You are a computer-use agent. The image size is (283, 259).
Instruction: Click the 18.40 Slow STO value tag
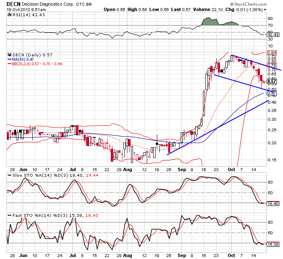tap(273, 203)
